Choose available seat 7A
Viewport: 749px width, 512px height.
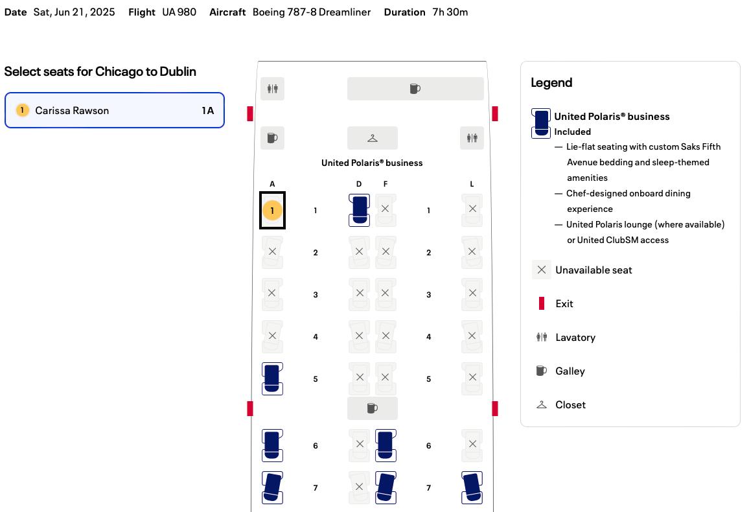272,487
